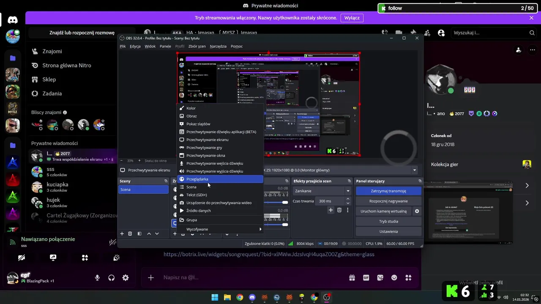
Task: Open the Discord soundboard icon
Action: (117, 258)
